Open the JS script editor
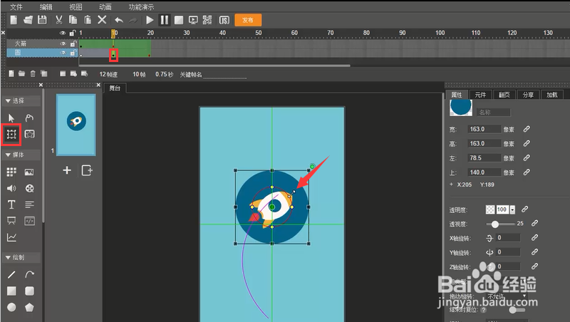 coord(224,20)
